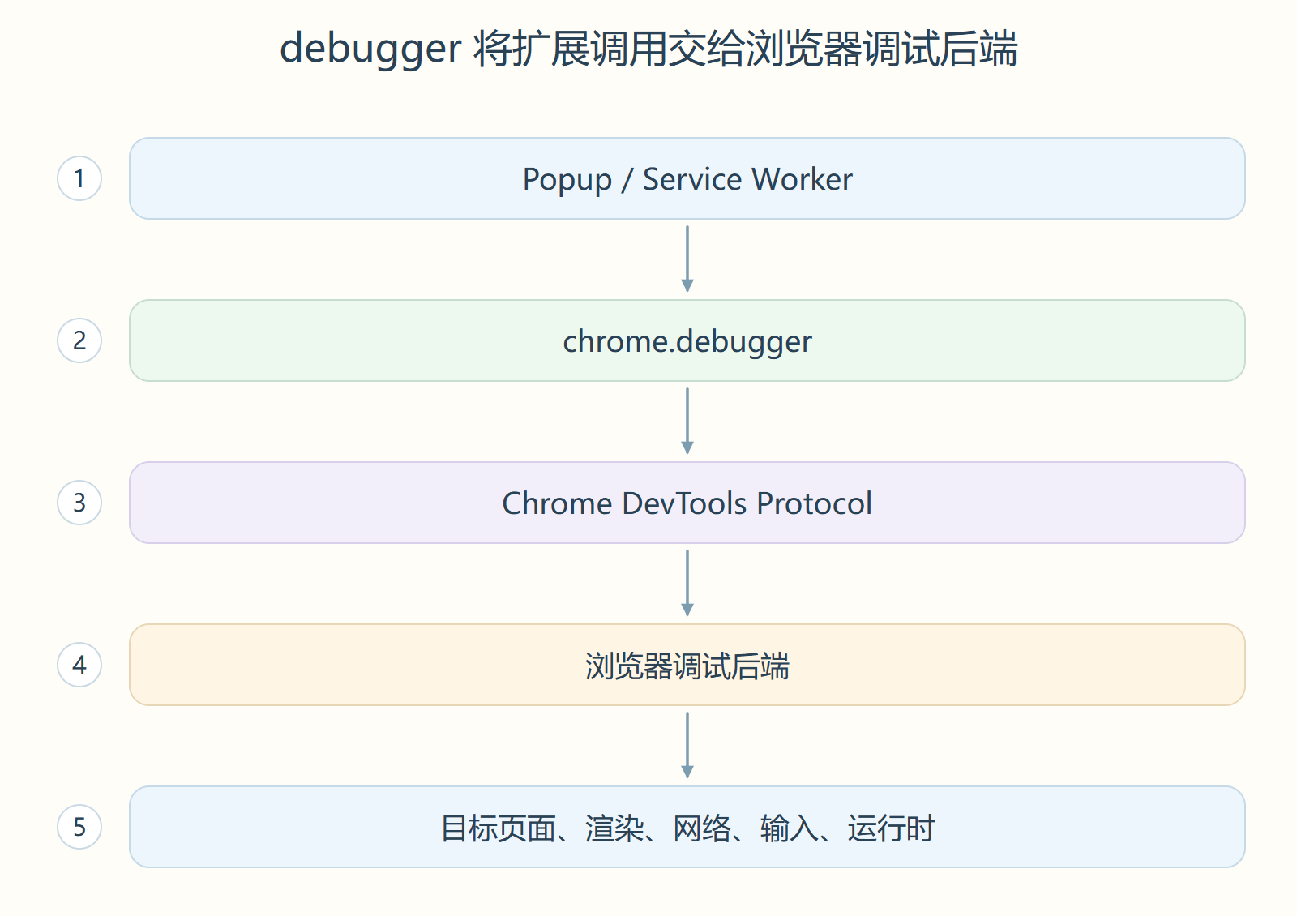1297x916 pixels.
Task: Click the title "debugger 将扩展调用交给浏览器调试后端"
Action: point(648,49)
